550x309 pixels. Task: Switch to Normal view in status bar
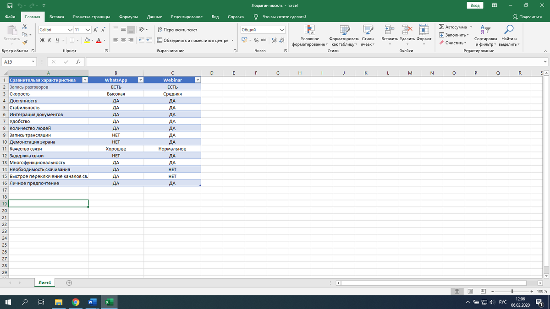coord(457,291)
